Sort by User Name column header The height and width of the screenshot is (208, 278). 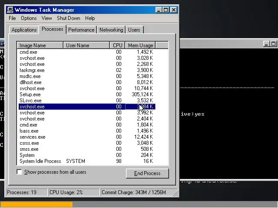[86, 45]
